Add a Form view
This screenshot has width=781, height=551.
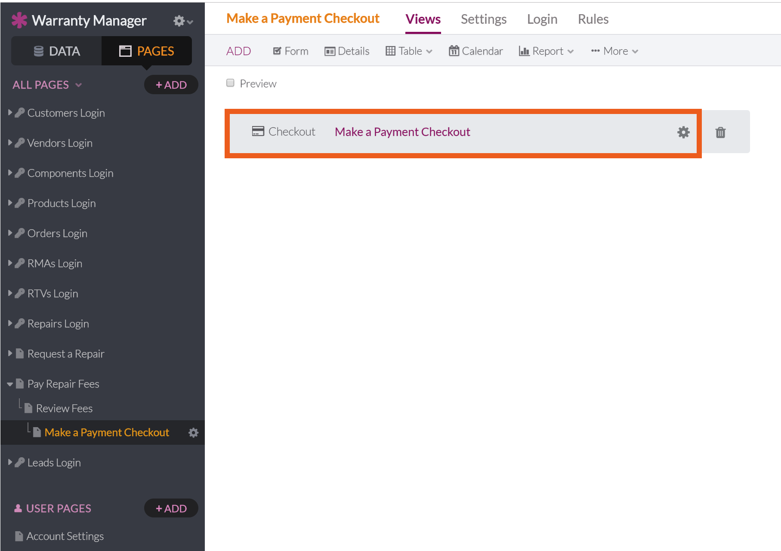coord(290,51)
